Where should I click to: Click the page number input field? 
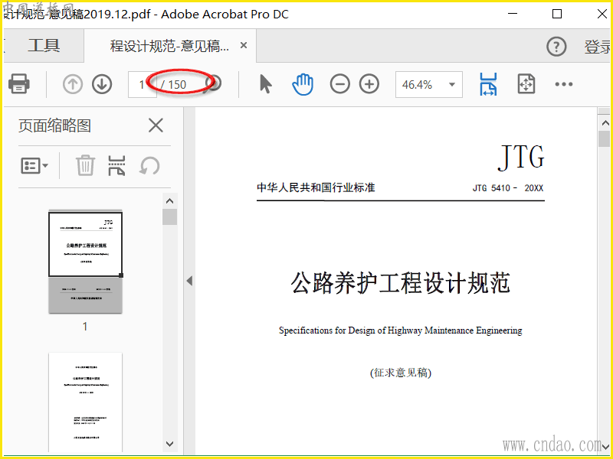tap(142, 84)
